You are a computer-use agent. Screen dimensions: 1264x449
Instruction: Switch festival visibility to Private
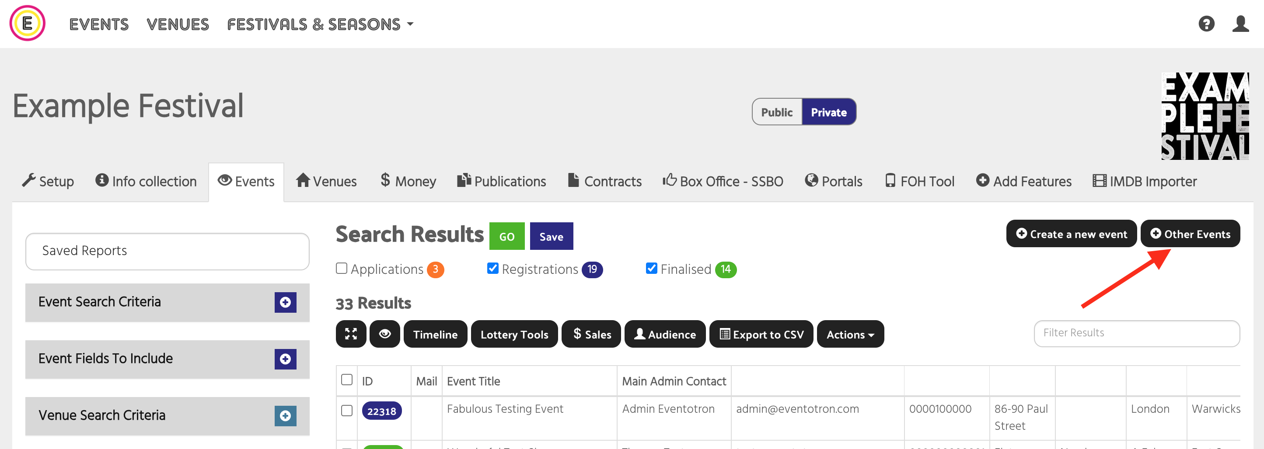click(829, 112)
